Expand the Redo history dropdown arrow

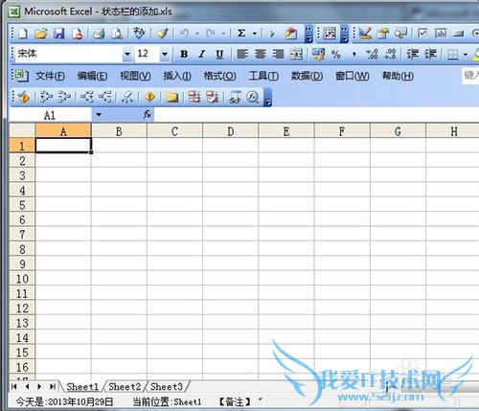[223, 34]
